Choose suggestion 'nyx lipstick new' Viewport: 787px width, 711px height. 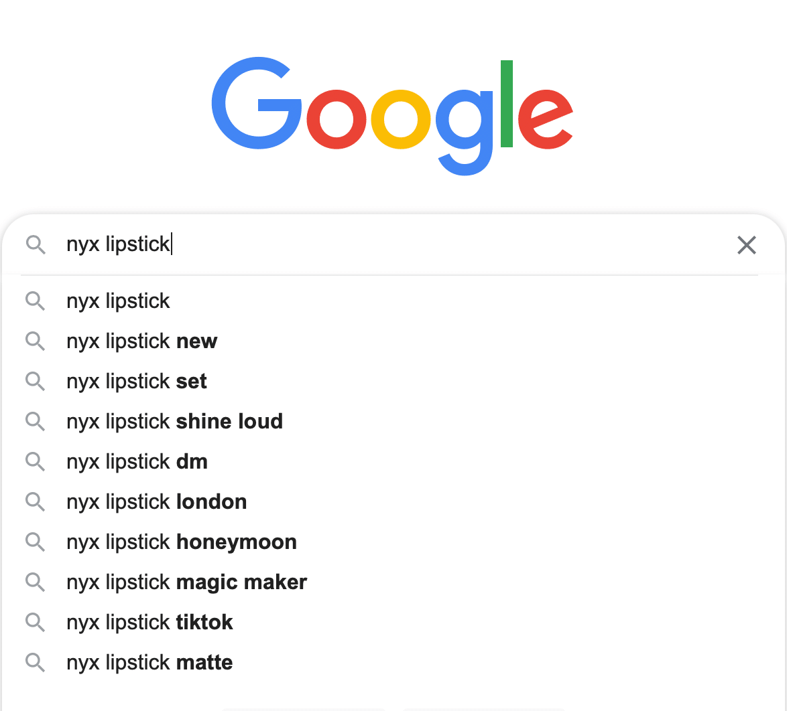[x=393, y=341]
